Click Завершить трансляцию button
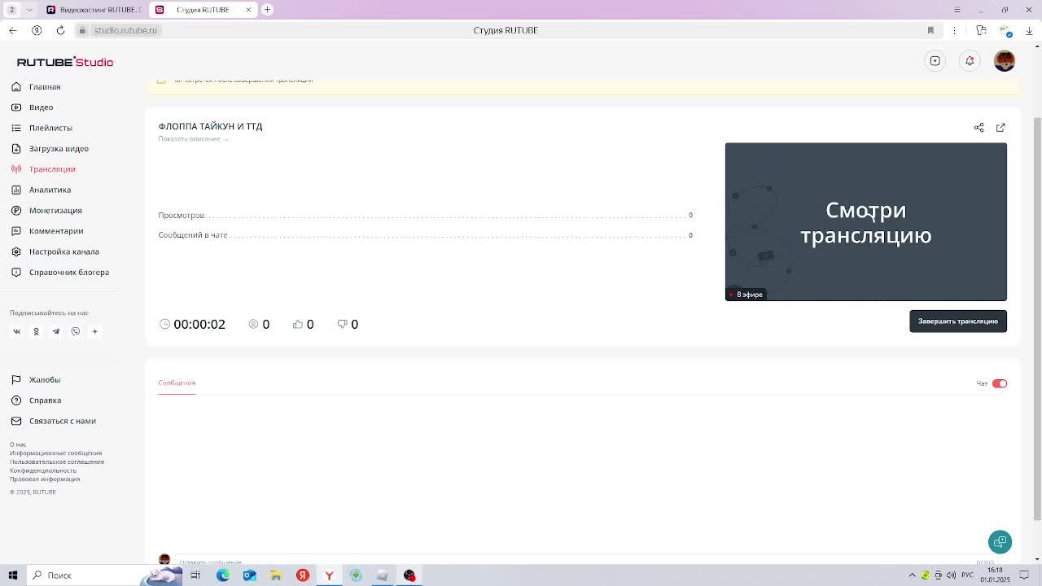The height and width of the screenshot is (586, 1042). coord(958,321)
